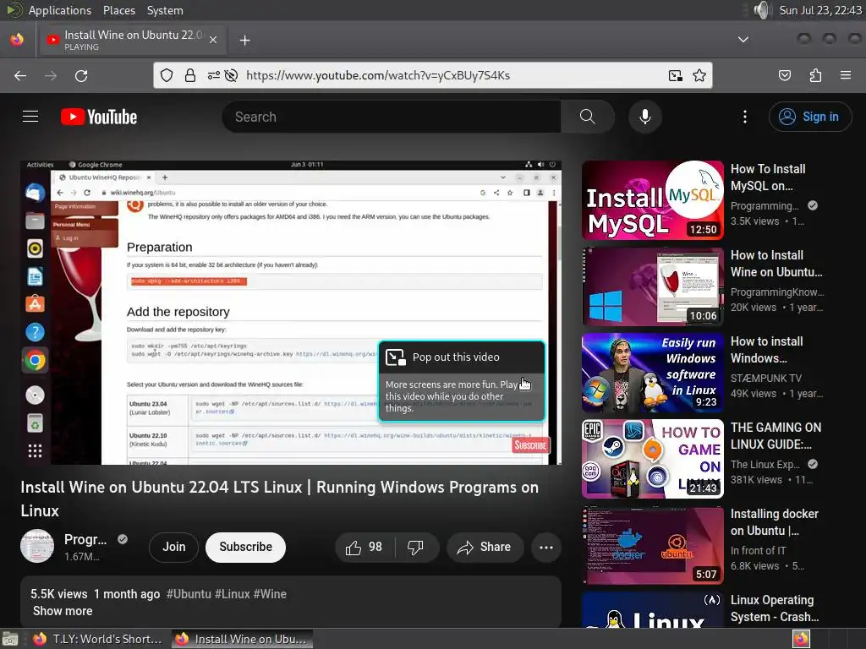Click the show desktop icon in taskbar
The height and width of the screenshot is (649, 866).
10,639
